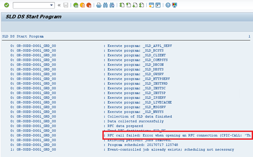Click 'Program scheduled: 20170717 125748' line
The width and height of the screenshot is (253, 157).
tap(143, 145)
